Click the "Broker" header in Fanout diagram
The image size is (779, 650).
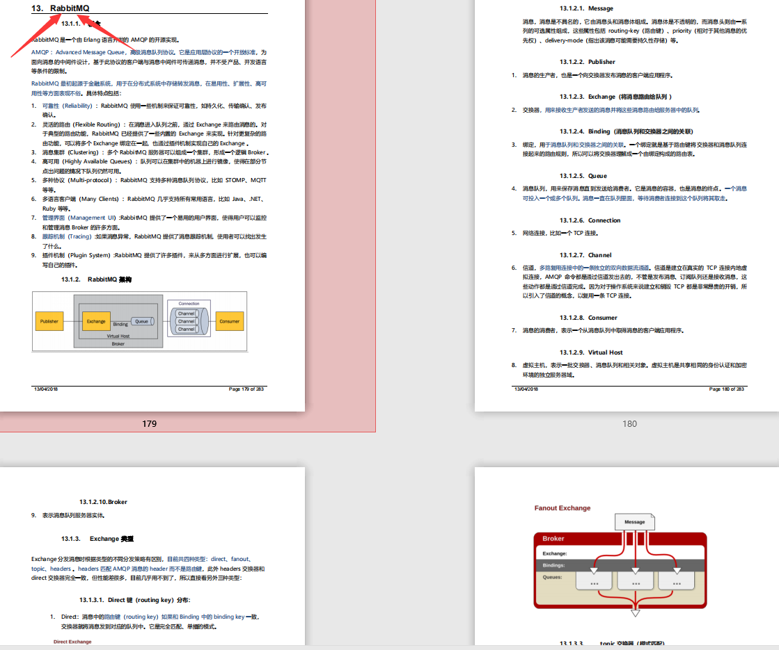click(553, 538)
